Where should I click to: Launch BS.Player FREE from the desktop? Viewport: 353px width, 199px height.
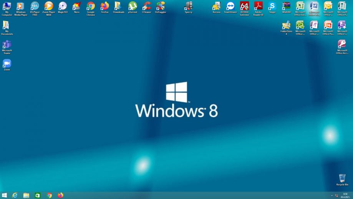click(35, 9)
